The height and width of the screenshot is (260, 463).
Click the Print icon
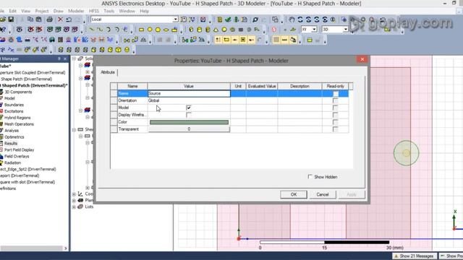point(49,19)
